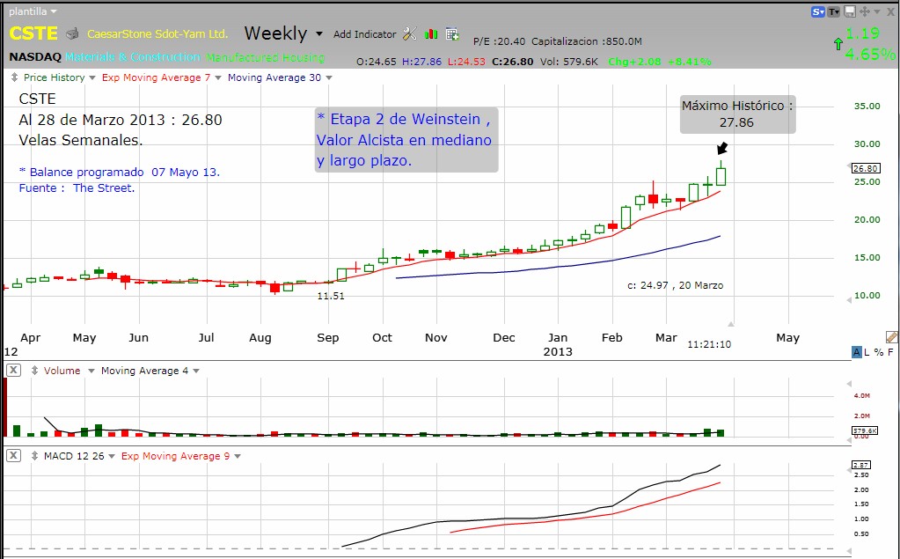Toggle the L logarithmic scale option
The width and height of the screenshot is (900, 559).
click(x=867, y=351)
